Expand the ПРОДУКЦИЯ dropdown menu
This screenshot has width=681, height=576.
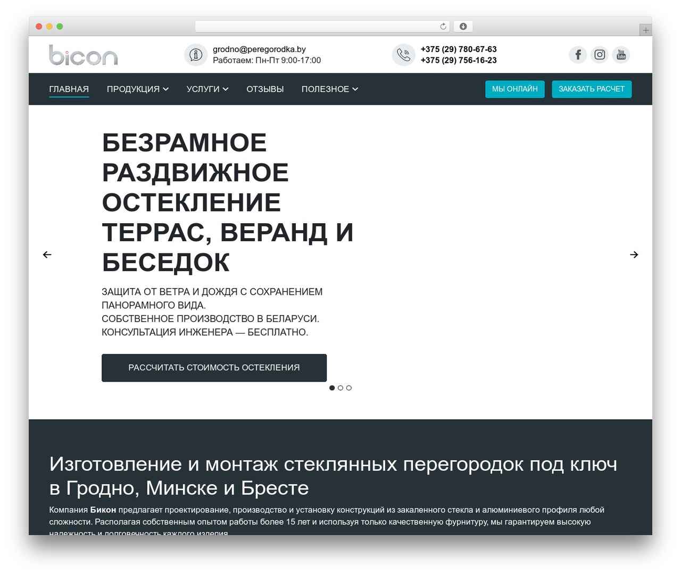tap(138, 89)
